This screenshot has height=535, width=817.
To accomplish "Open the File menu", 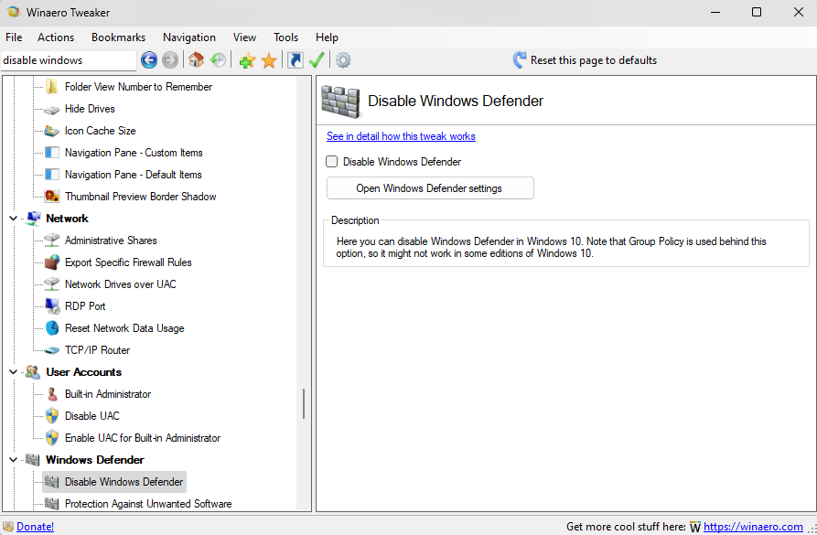I will (x=14, y=37).
